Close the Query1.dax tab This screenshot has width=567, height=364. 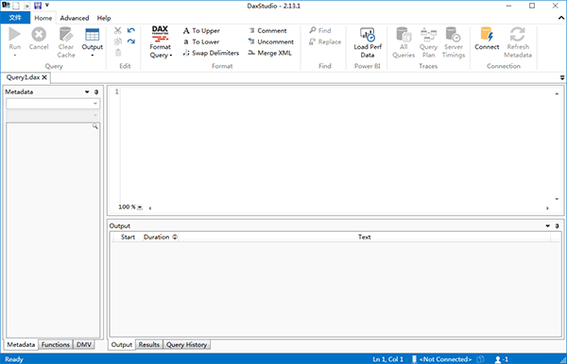44,77
